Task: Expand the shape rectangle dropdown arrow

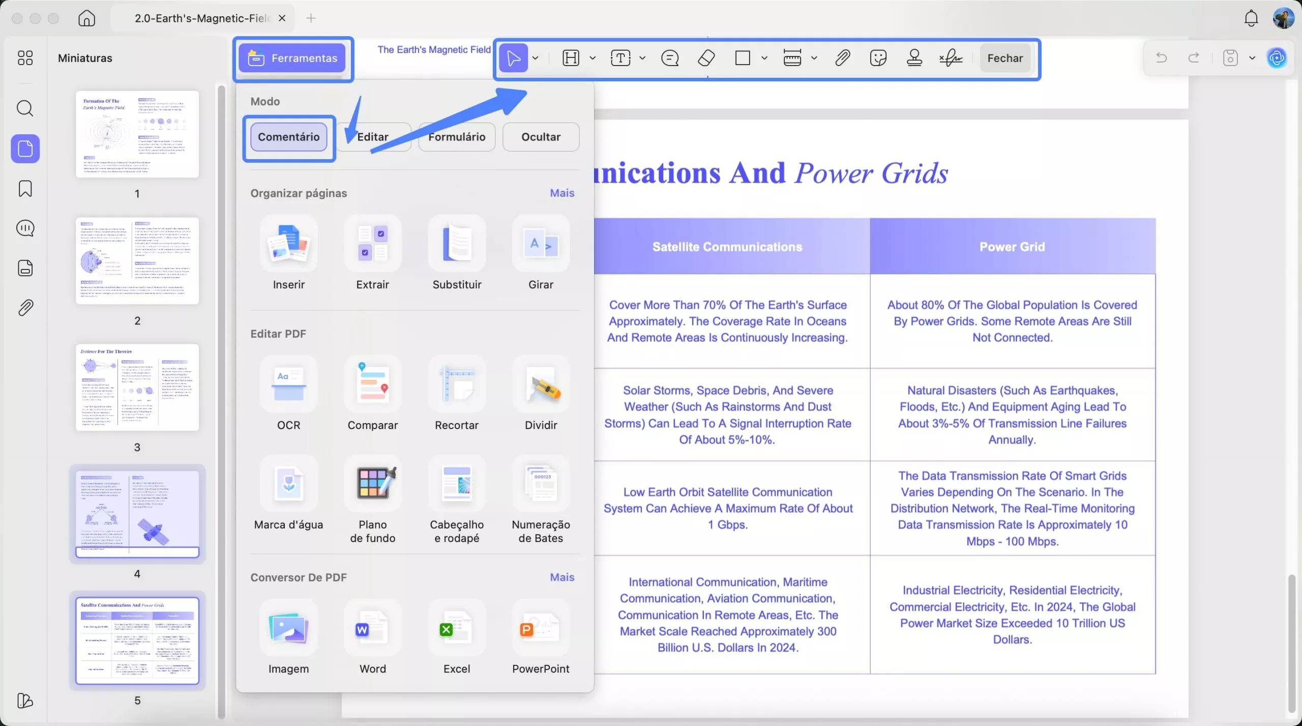Action: tap(764, 58)
